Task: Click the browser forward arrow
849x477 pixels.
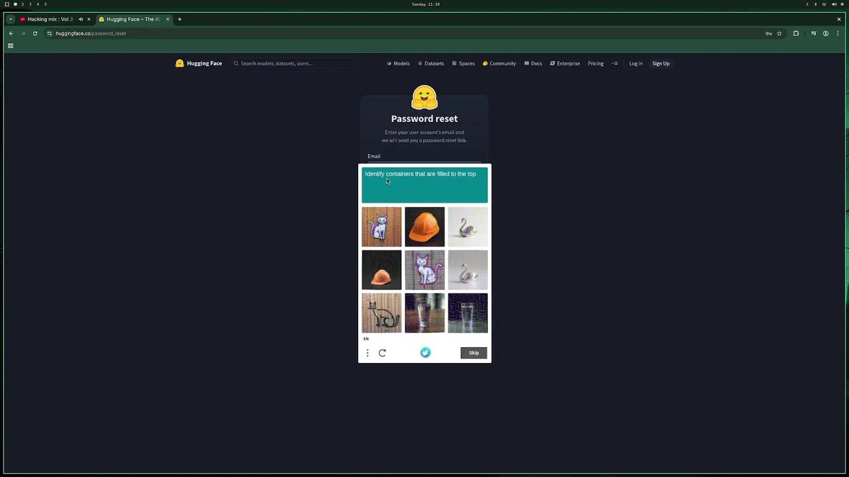Action: click(23, 33)
